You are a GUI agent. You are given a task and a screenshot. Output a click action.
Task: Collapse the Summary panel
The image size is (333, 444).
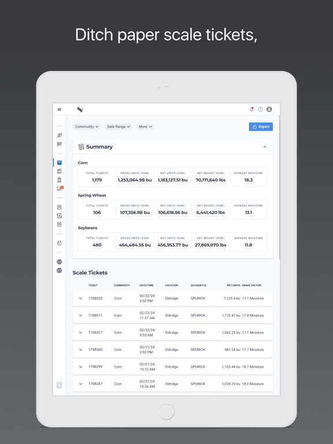coord(265,147)
